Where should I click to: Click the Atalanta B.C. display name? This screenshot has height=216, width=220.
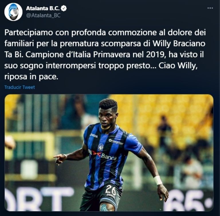[43, 8]
